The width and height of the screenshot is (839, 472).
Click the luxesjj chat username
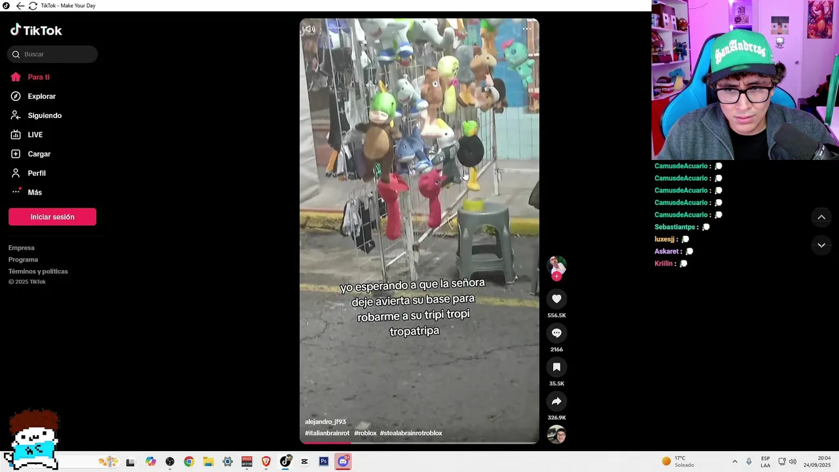click(x=665, y=240)
